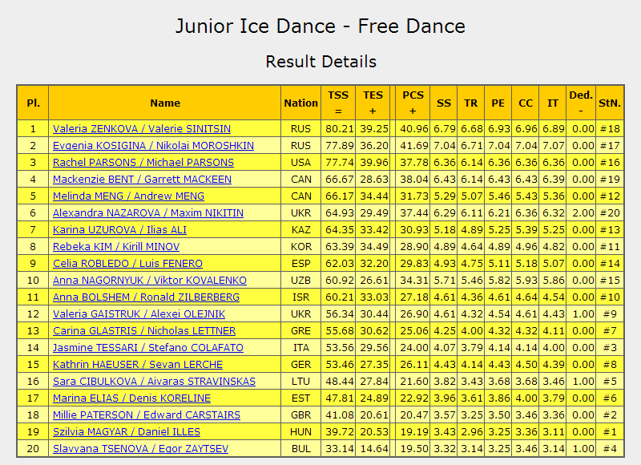Click Kathrin HAEUSER / Sevan LERCHE link
Viewport: 641px width, 465px height.
click(138, 365)
